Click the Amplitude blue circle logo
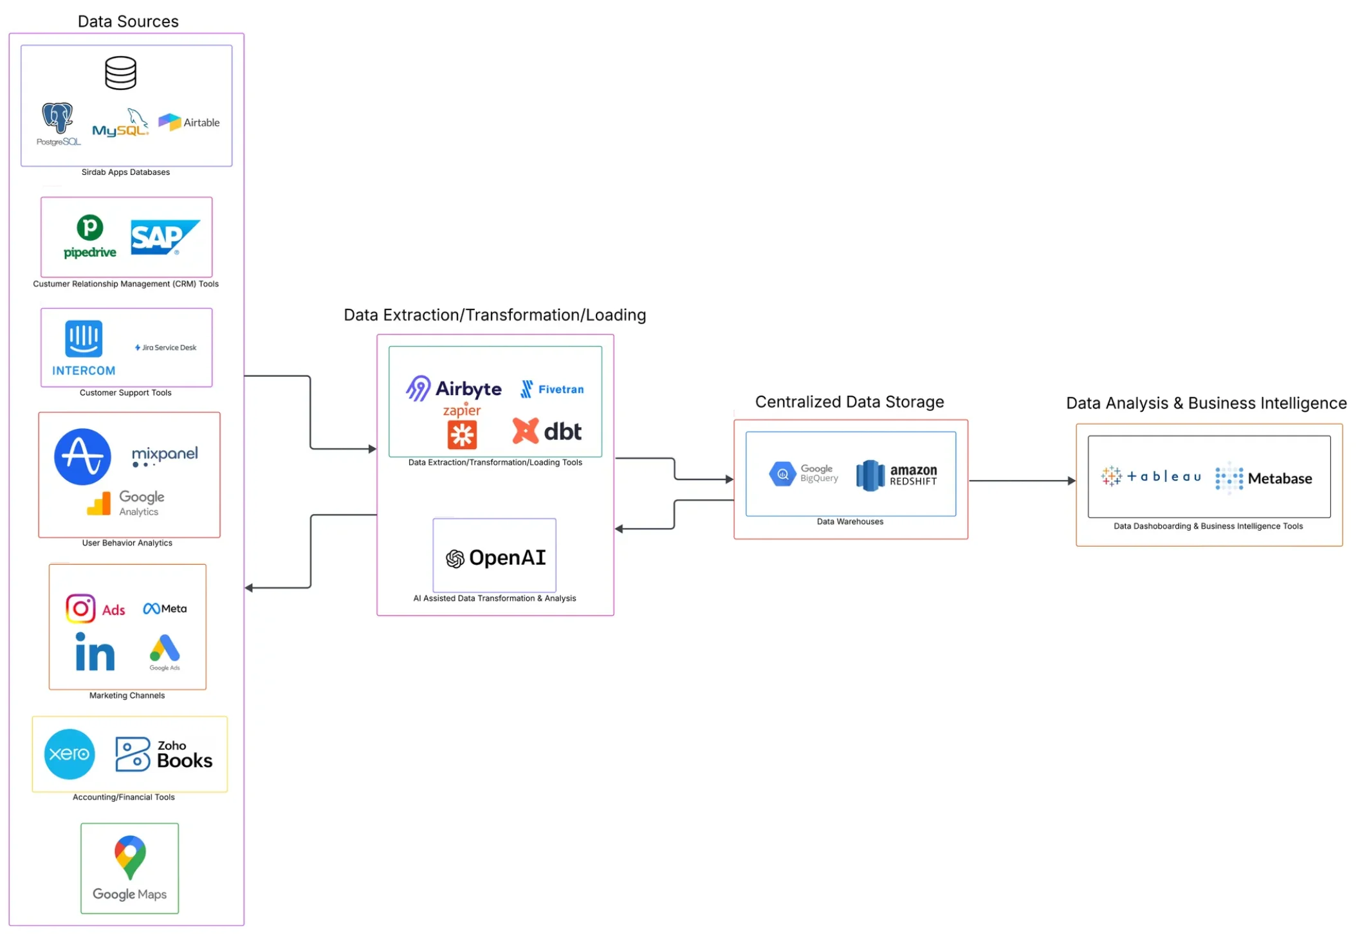 82,457
